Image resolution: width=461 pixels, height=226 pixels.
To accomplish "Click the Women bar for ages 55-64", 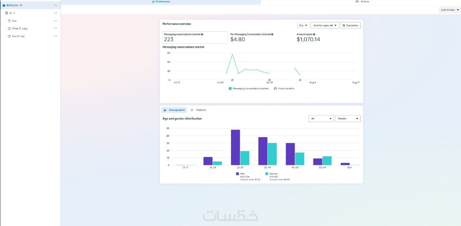I will click(x=327, y=161).
